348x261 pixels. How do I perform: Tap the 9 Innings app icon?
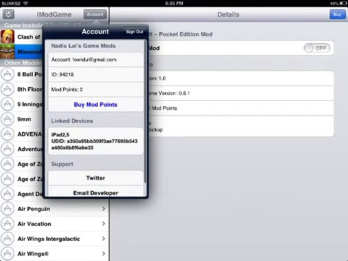[8, 104]
